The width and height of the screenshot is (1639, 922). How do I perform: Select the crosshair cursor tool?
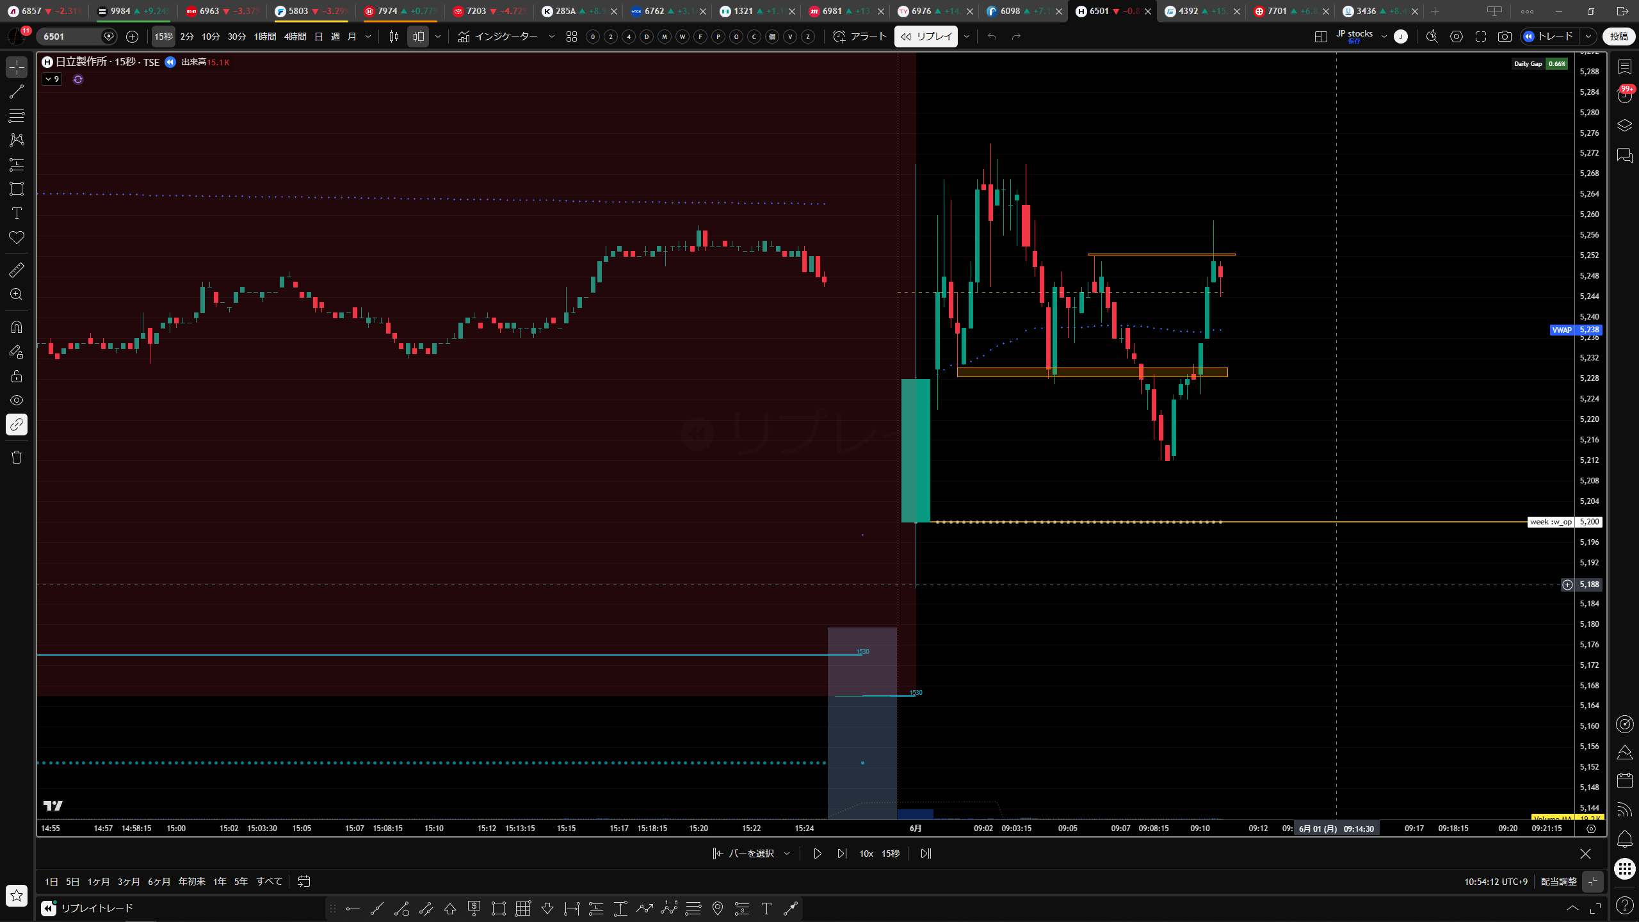(17, 67)
